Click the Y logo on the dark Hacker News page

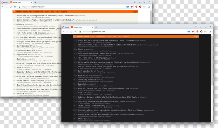point(75,37)
